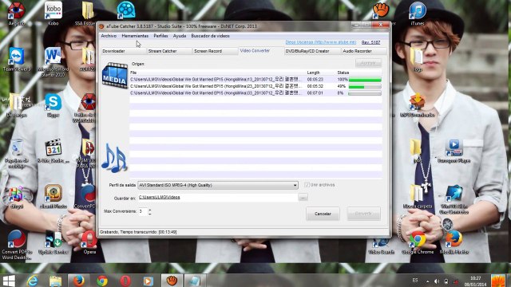Click the Length column header
The image size is (511, 287).
pos(313,73)
